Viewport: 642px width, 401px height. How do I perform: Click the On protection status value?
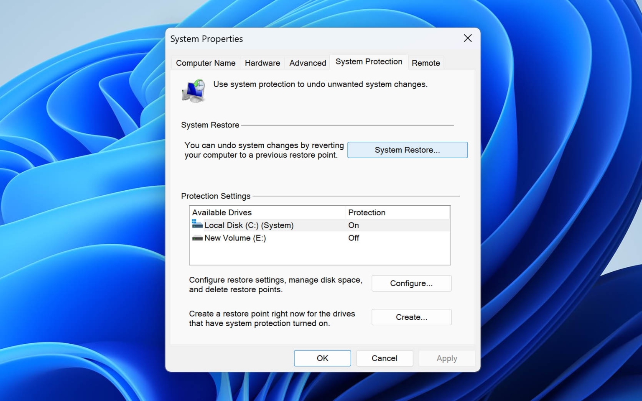point(354,225)
